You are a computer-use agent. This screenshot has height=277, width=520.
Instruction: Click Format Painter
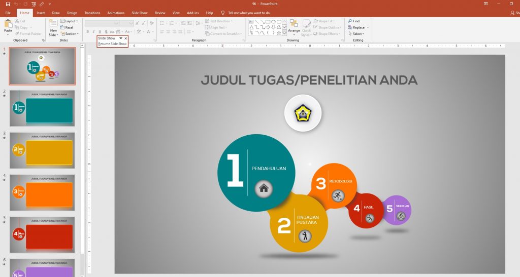pyautogui.click(x=28, y=34)
